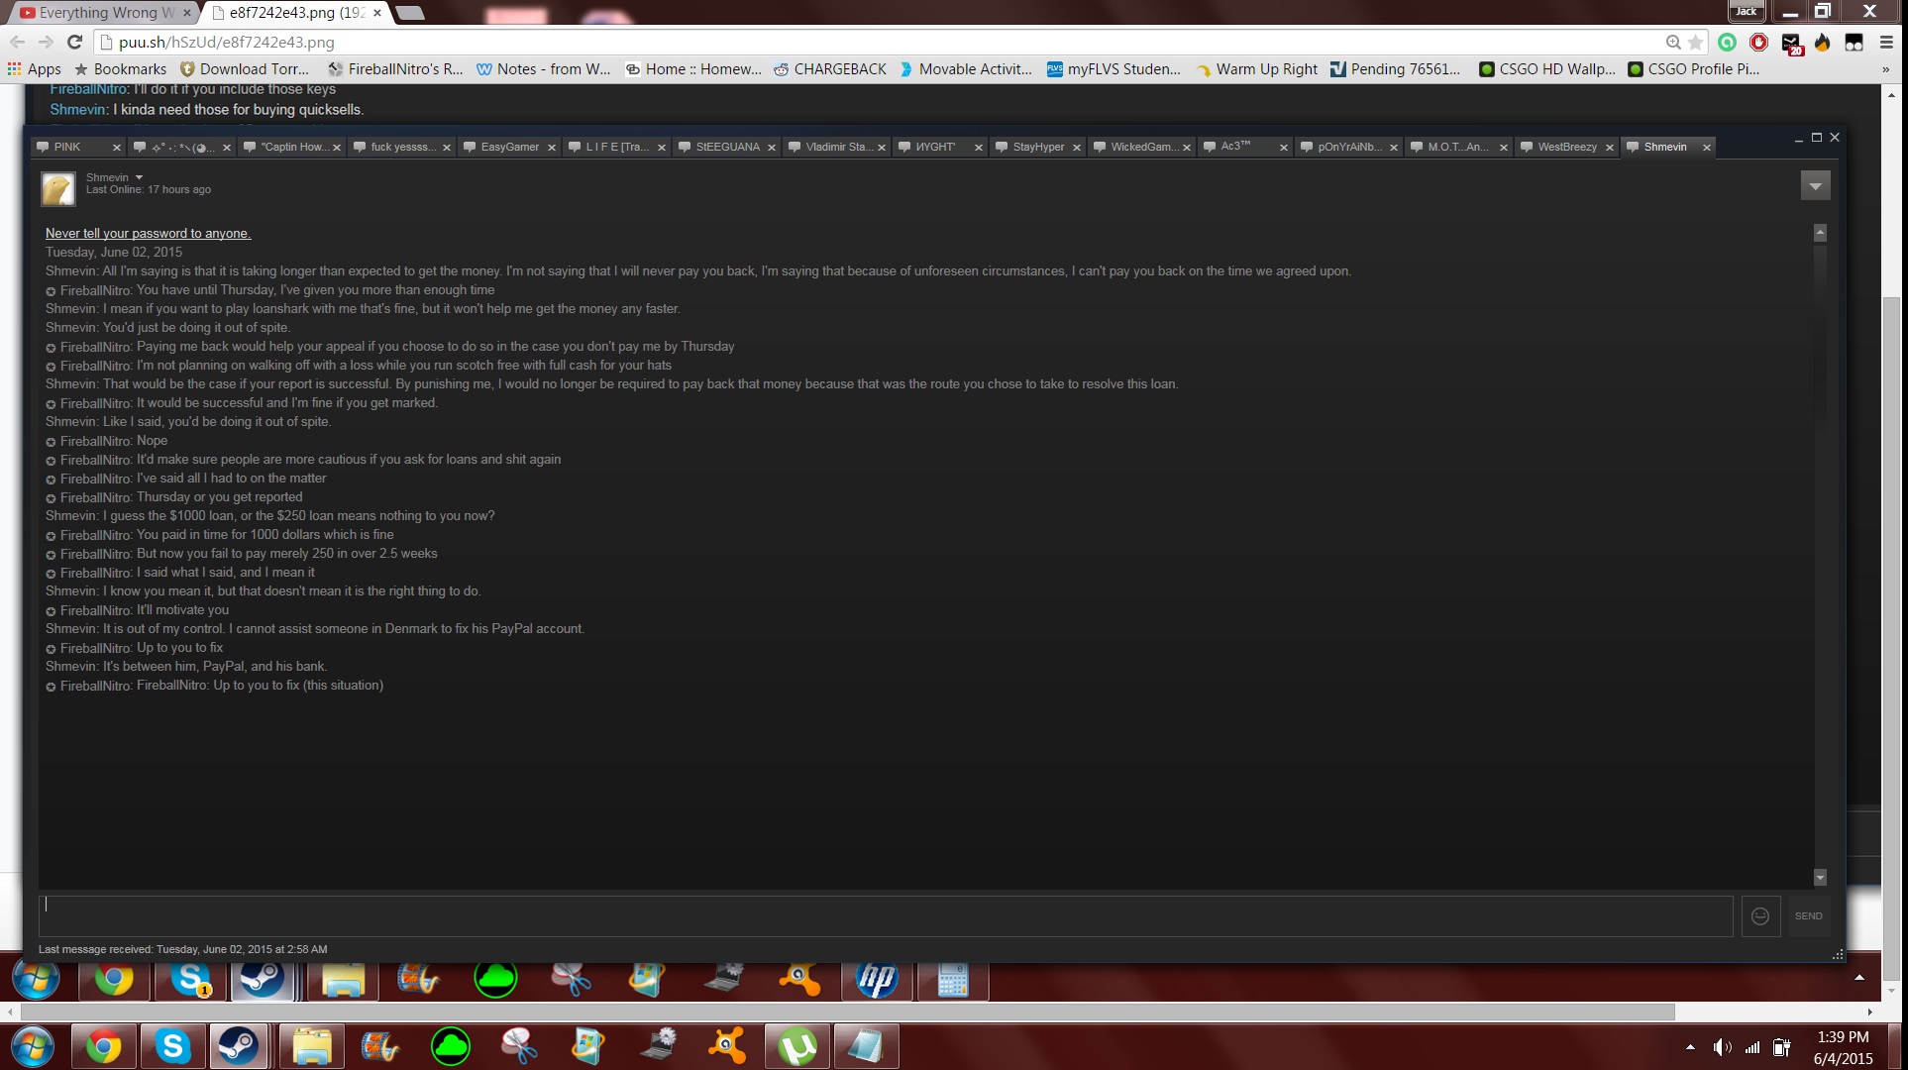1908x1070 pixels.
Task: Click the Jack profile button
Action: coord(1746,12)
